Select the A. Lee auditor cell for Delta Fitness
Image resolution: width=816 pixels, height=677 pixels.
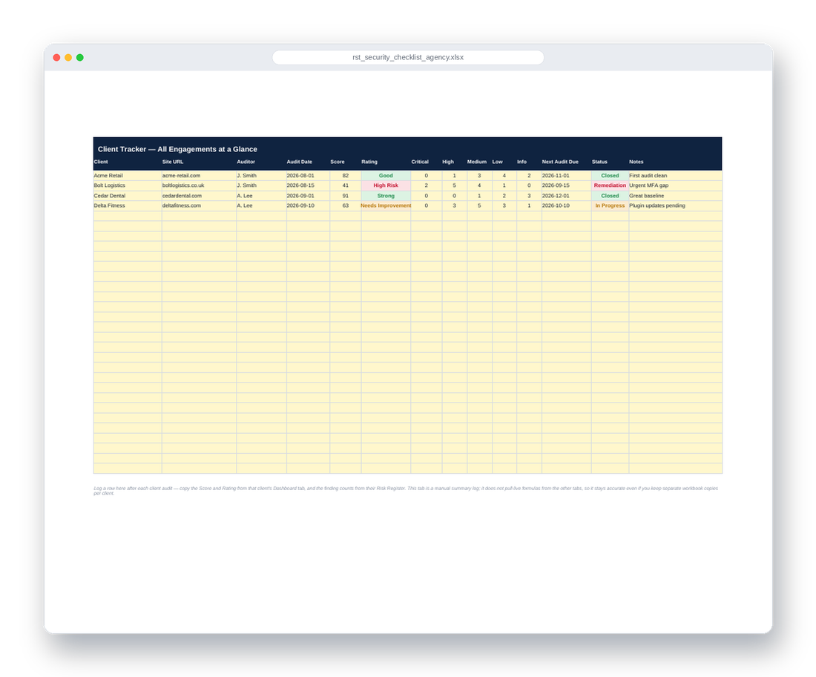pos(261,205)
